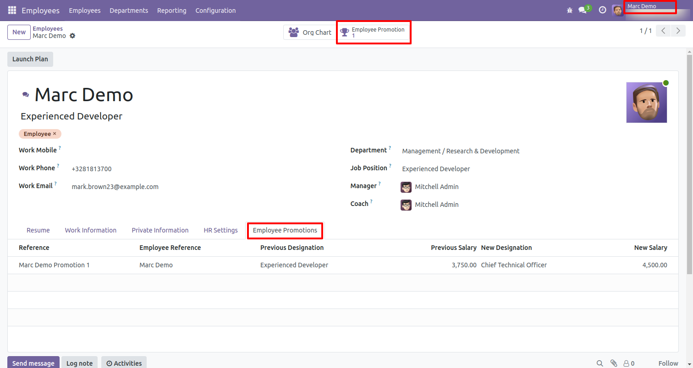Click the Org Chart people icon
693x368 pixels.
[x=294, y=32]
